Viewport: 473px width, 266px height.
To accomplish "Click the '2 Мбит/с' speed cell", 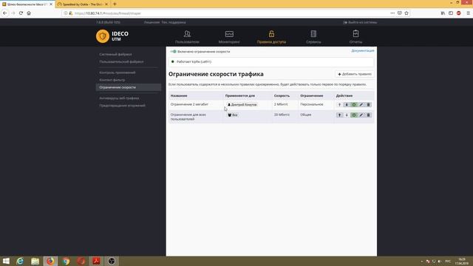I will pyautogui.click(x=281, y=104).
